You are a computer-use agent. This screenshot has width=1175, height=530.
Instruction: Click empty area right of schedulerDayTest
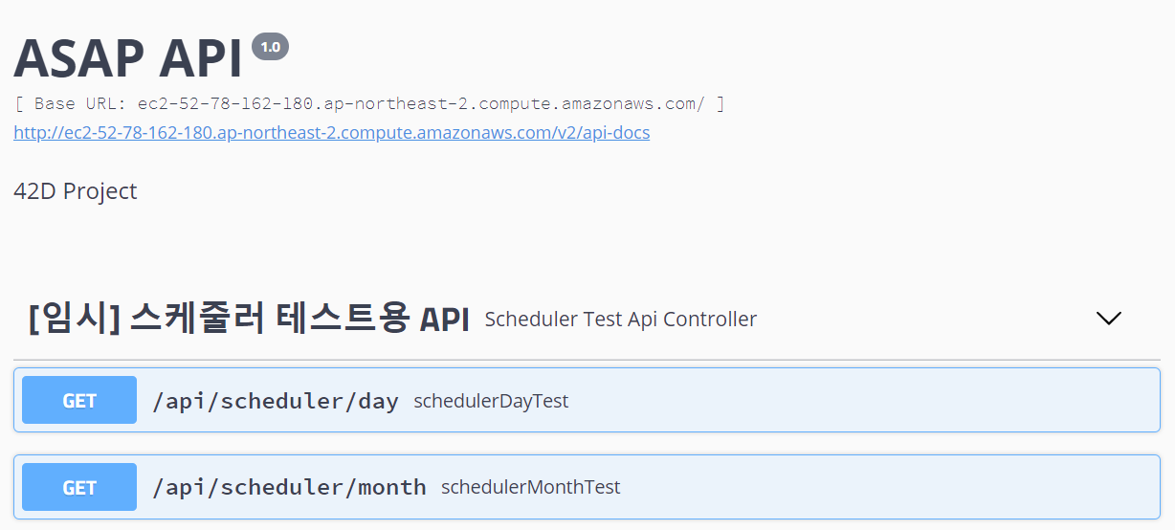coord(861,400)
